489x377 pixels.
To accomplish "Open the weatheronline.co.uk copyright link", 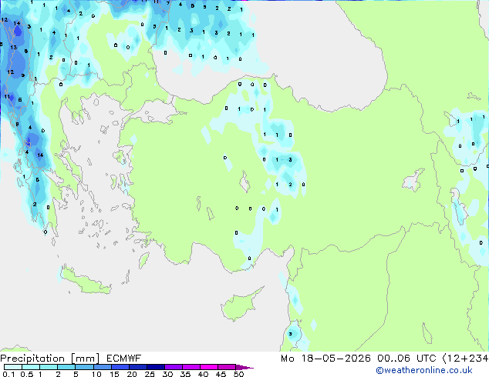I will (424, 370).
